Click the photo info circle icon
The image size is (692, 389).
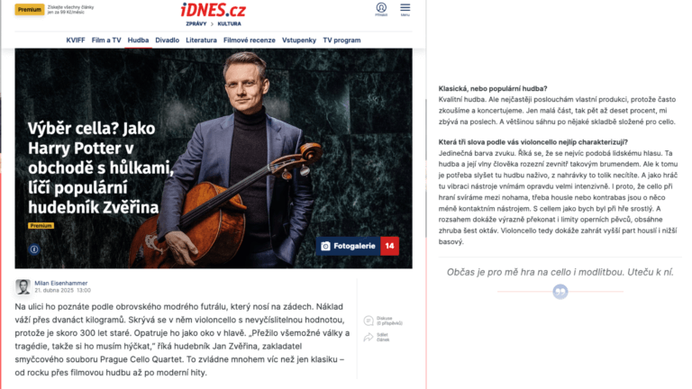coord(34,249)
